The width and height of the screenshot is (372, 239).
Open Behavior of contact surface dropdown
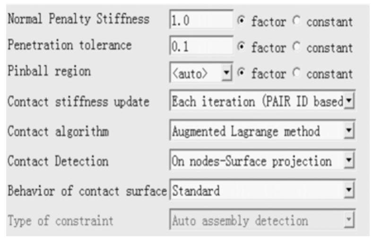coord(350,191)
